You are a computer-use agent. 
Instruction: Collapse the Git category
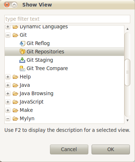coord(8,35)
